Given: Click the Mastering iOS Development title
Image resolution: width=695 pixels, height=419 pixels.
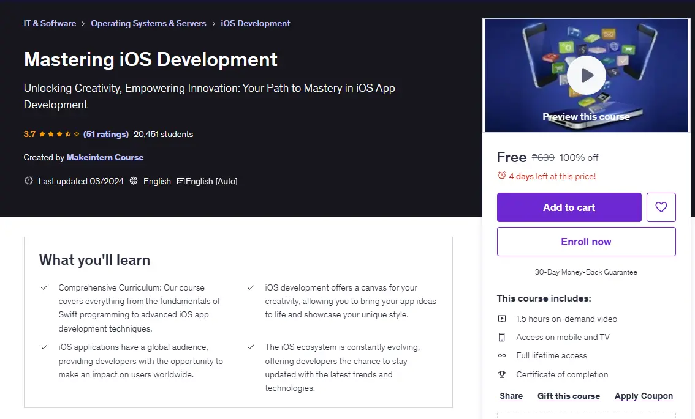Looking at the screenshot, I should [x=151, y=60].
